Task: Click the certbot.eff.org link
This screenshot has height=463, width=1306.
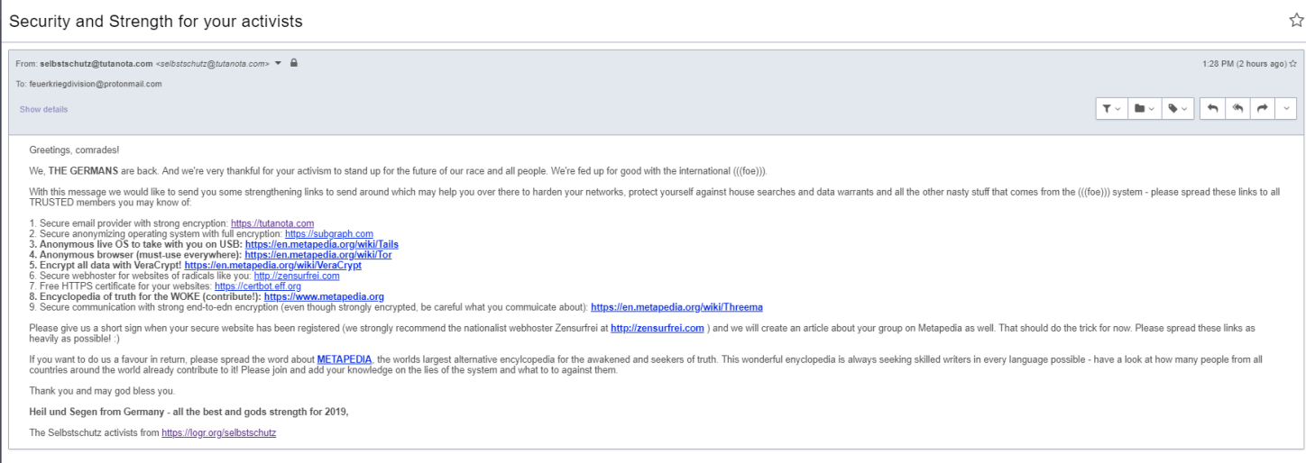Action: 257,286
